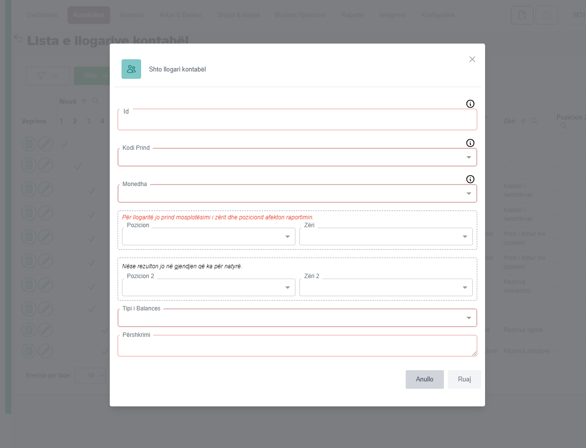Click the info icon above Id field

point(470,104)
